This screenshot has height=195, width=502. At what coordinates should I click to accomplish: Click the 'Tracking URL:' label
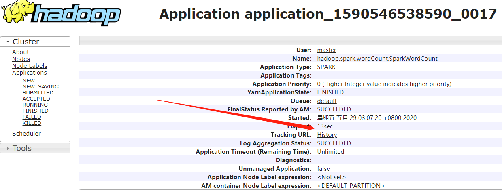click(291, 135)
